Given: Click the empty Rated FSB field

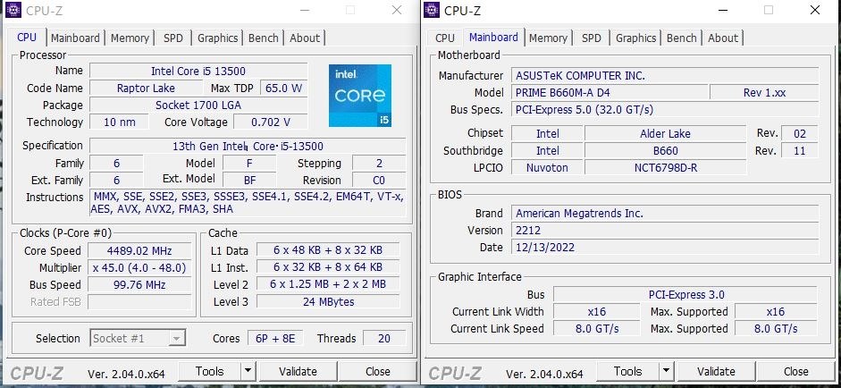Looking at the screenshot, I should pos(139,302).
